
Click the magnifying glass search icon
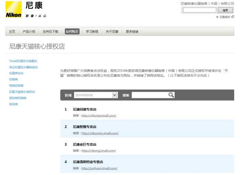coord(171,95)
